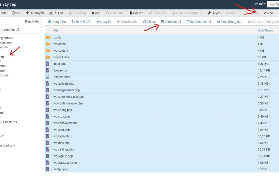Sort files by the Tên column header
Image resolution: width=279 pixels, height=179 pixels.
click(56, 30)
